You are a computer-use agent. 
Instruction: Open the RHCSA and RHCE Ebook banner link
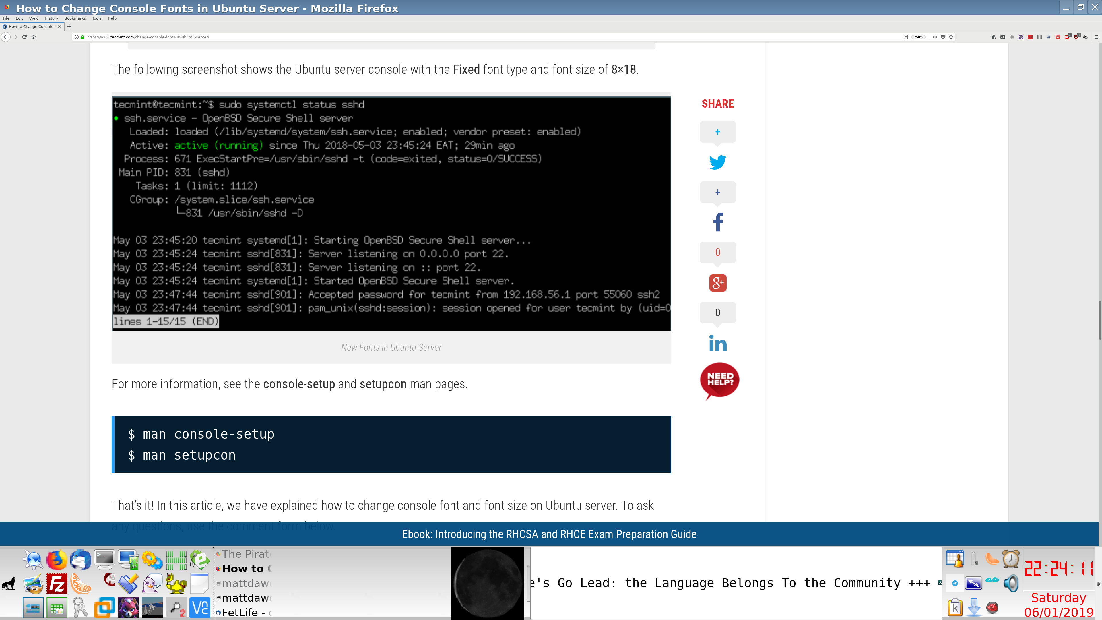[549, 534]
